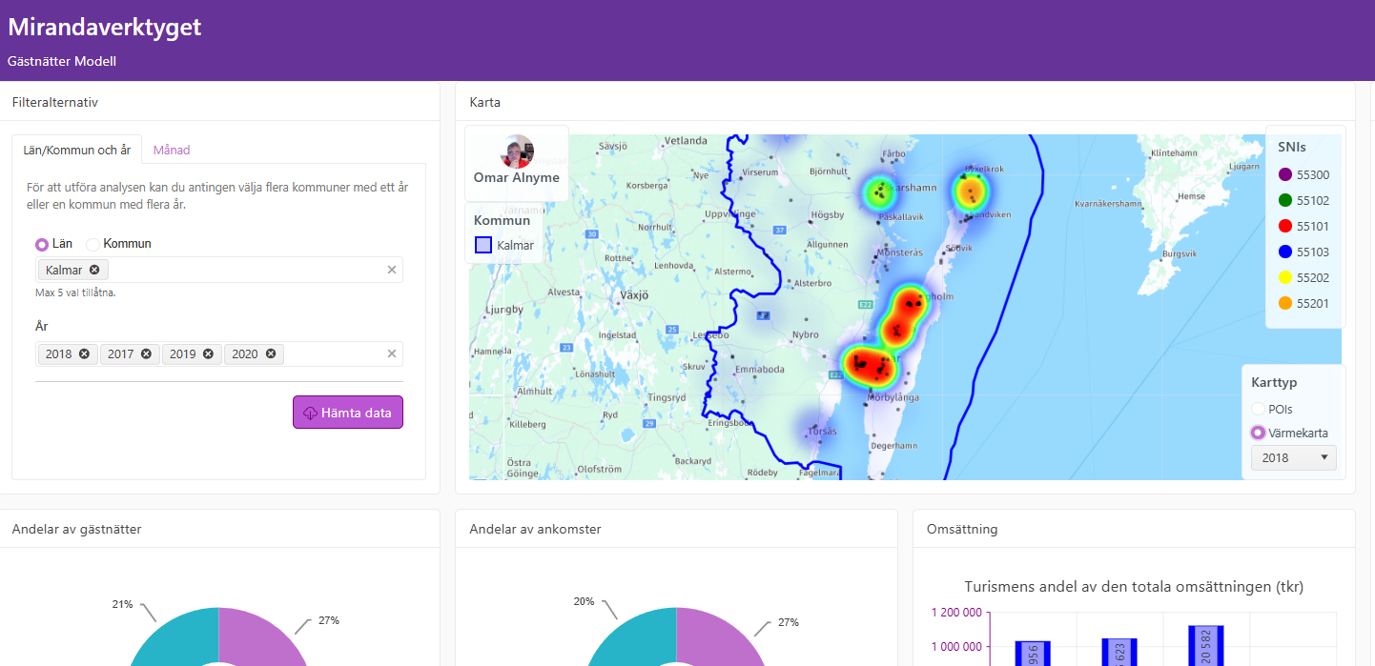Click the Mirandaverktyget title

(105, 27)
